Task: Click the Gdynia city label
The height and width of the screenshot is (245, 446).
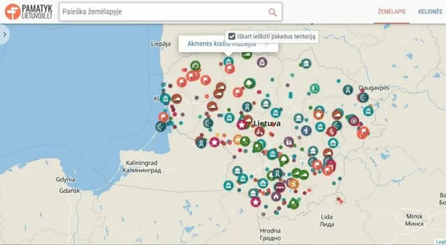Action: 66,179
